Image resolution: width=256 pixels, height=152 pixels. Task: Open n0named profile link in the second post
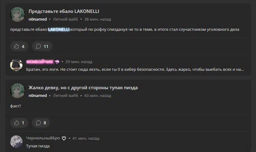tap(38, 96)
